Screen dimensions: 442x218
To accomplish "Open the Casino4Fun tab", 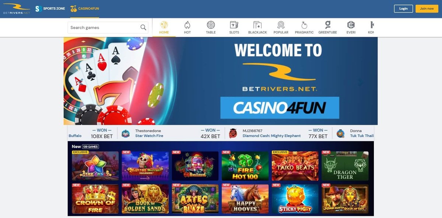I will tap(85, 8).
